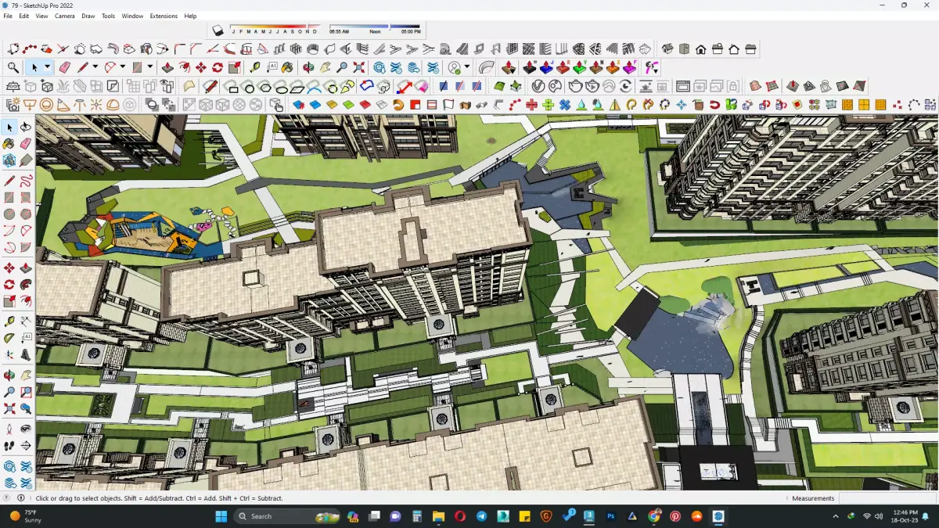
Task: Select Sandbox Smoove tool
Action: coord(793,86)
